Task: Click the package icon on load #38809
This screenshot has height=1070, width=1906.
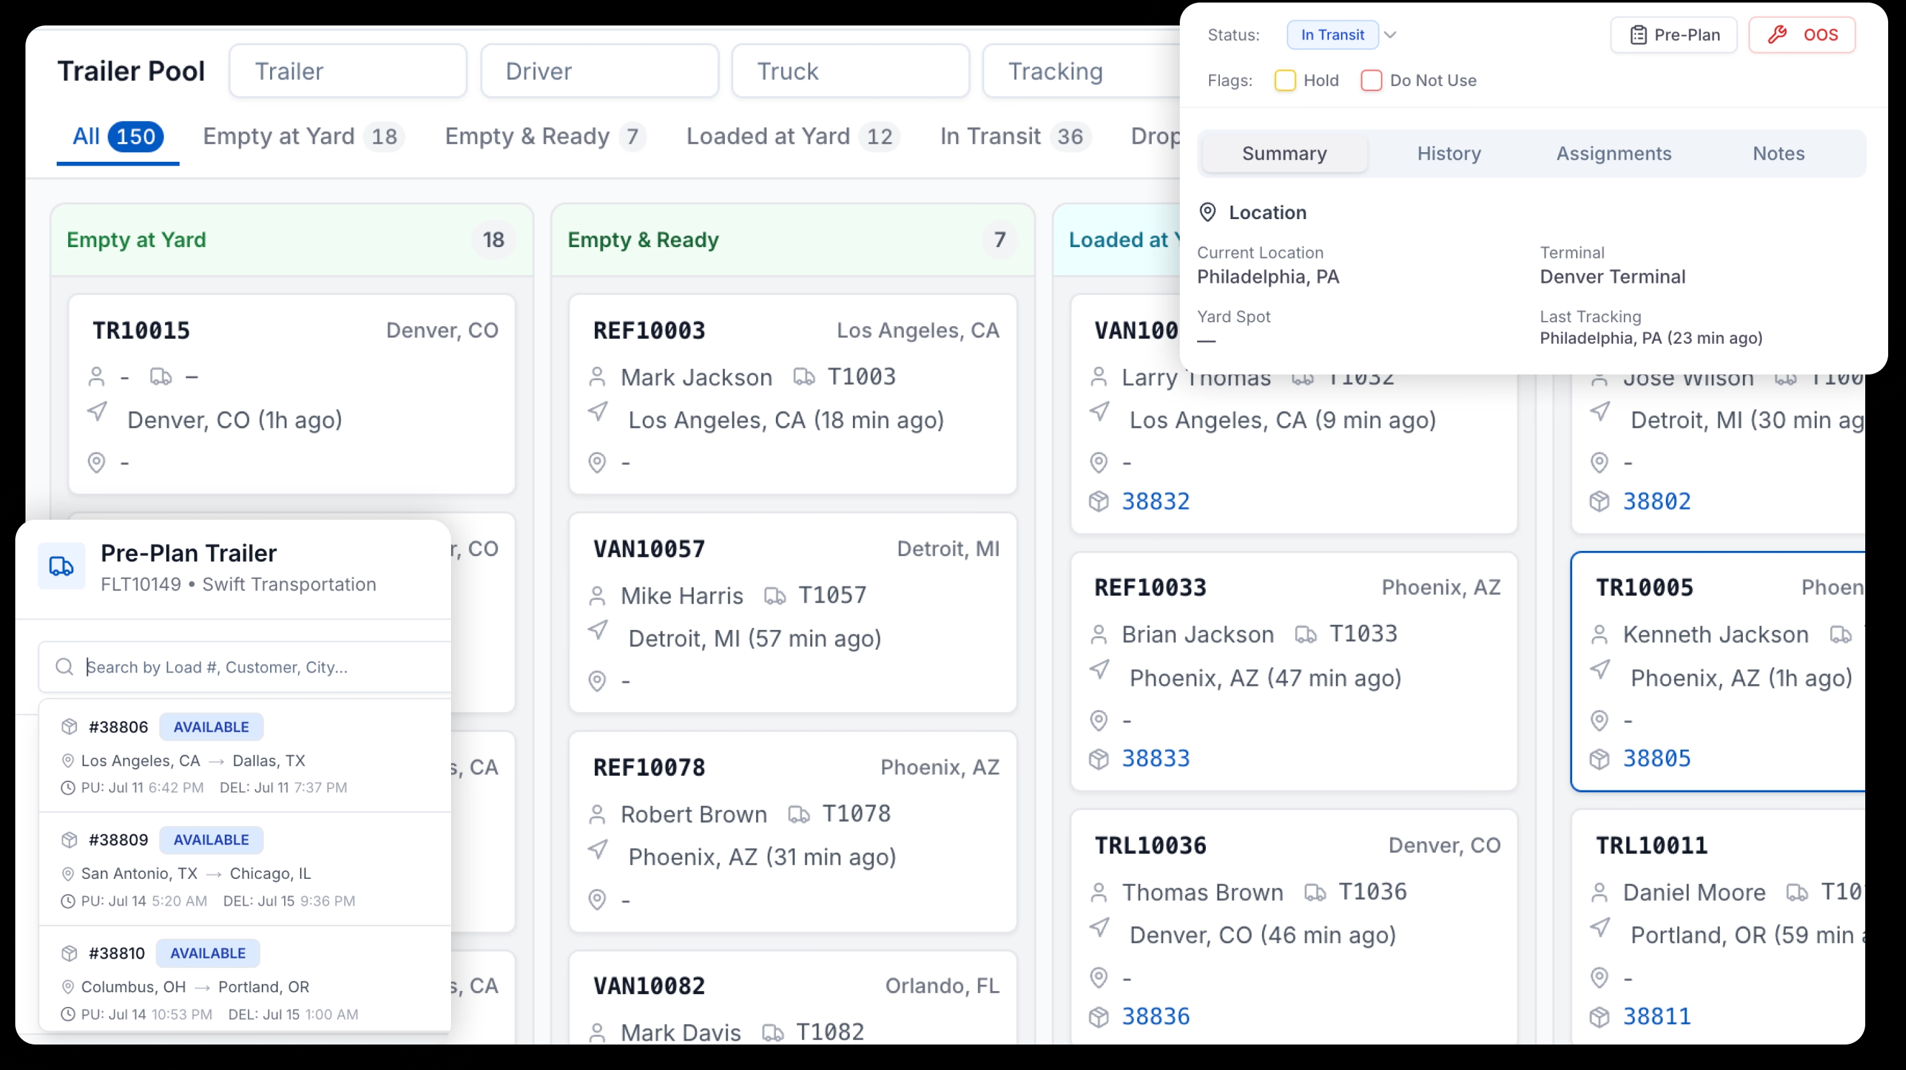Action: [x=69, y=840]
